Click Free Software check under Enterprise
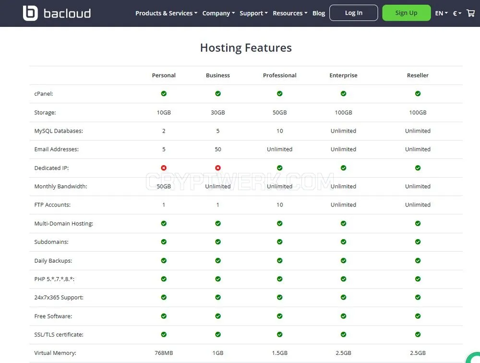Viewport: 480px width, 363px height. click(343, 316)
